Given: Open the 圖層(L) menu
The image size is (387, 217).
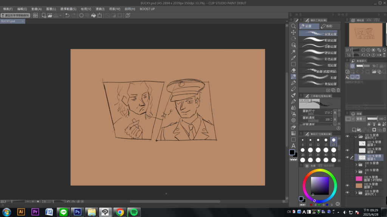Looking at the screenshot, I should click(x=51, y=9).
